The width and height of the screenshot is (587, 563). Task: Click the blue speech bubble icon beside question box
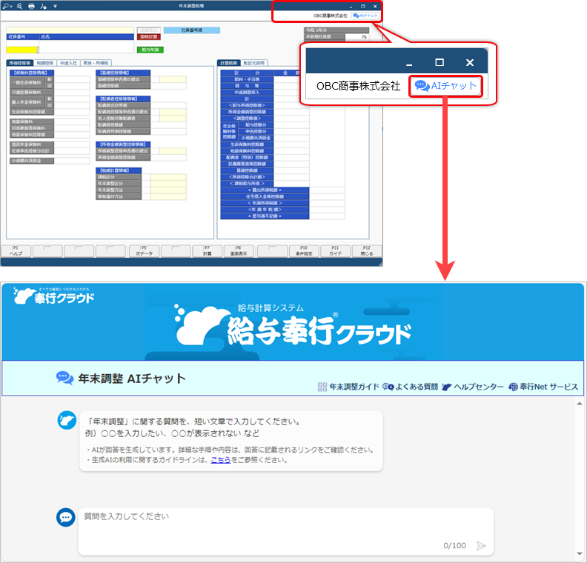(66, 517)
